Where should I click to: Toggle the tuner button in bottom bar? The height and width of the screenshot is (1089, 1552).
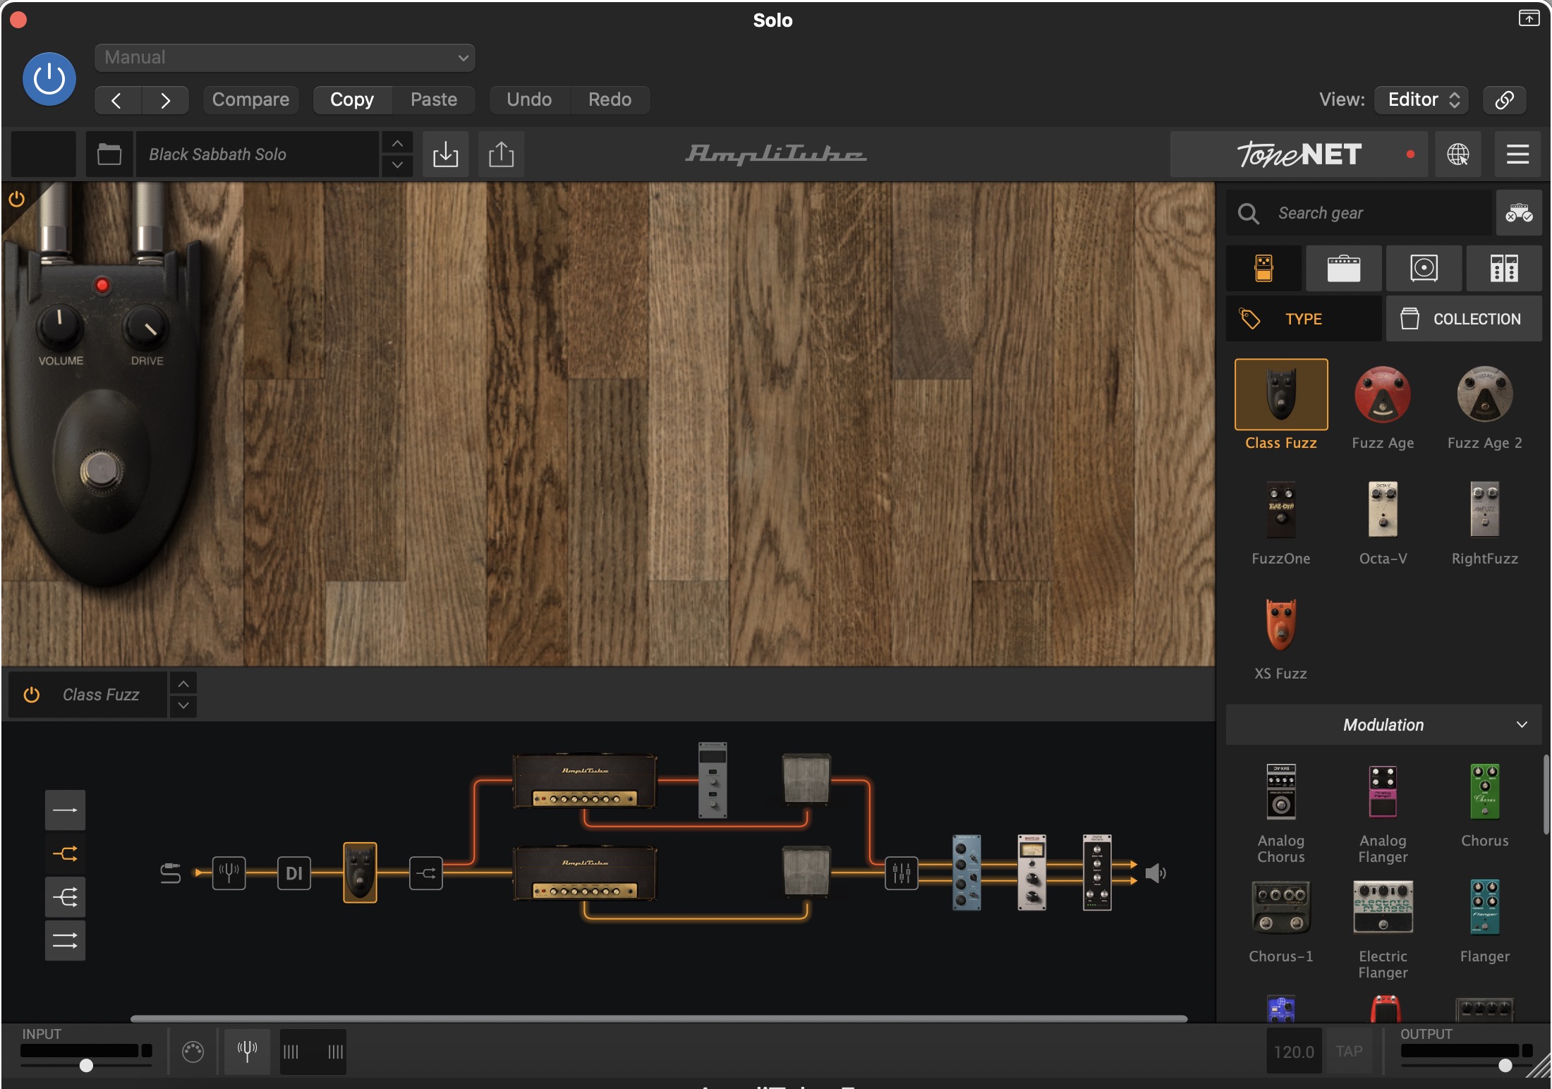tap(247, 1052)
